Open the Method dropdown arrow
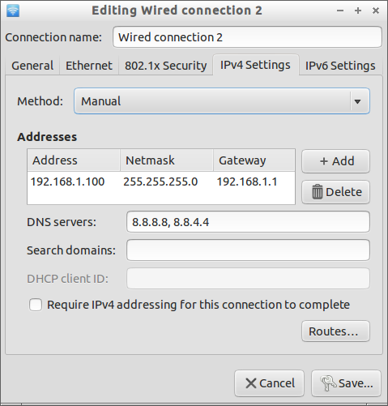Screen dimensions: 388x406 [x=357, y=101]
